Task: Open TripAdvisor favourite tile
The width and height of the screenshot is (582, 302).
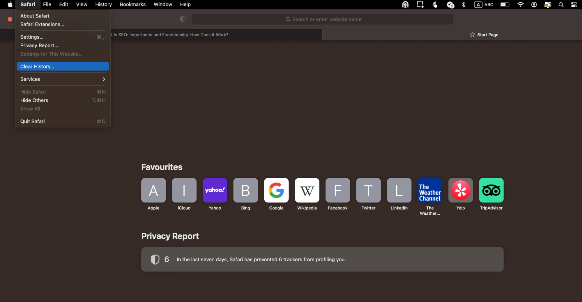Action: 491,190
